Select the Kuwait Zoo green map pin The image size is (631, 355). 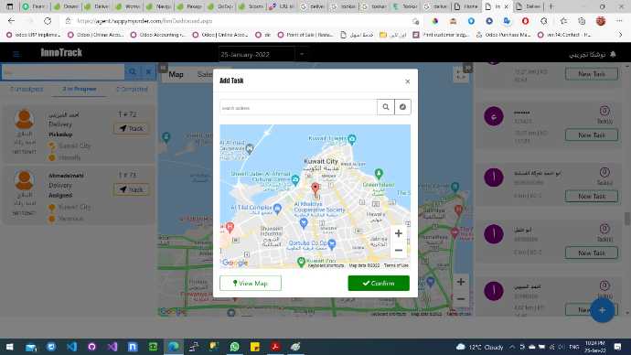(301, 262)
